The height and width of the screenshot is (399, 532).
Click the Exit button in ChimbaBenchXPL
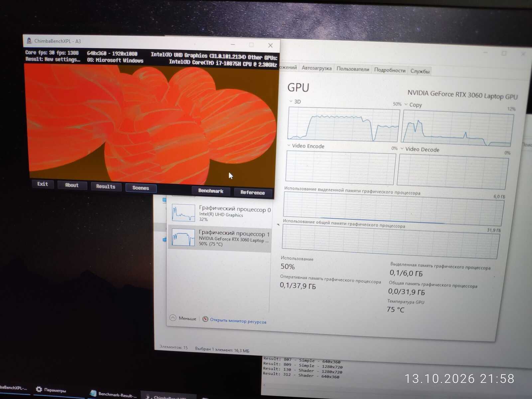coord(43,184)
